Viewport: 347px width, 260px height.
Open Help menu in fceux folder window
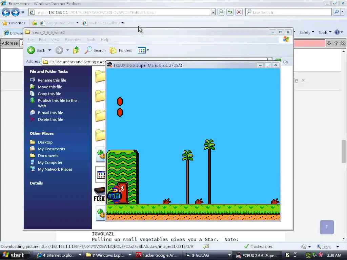tap(105, 40)
